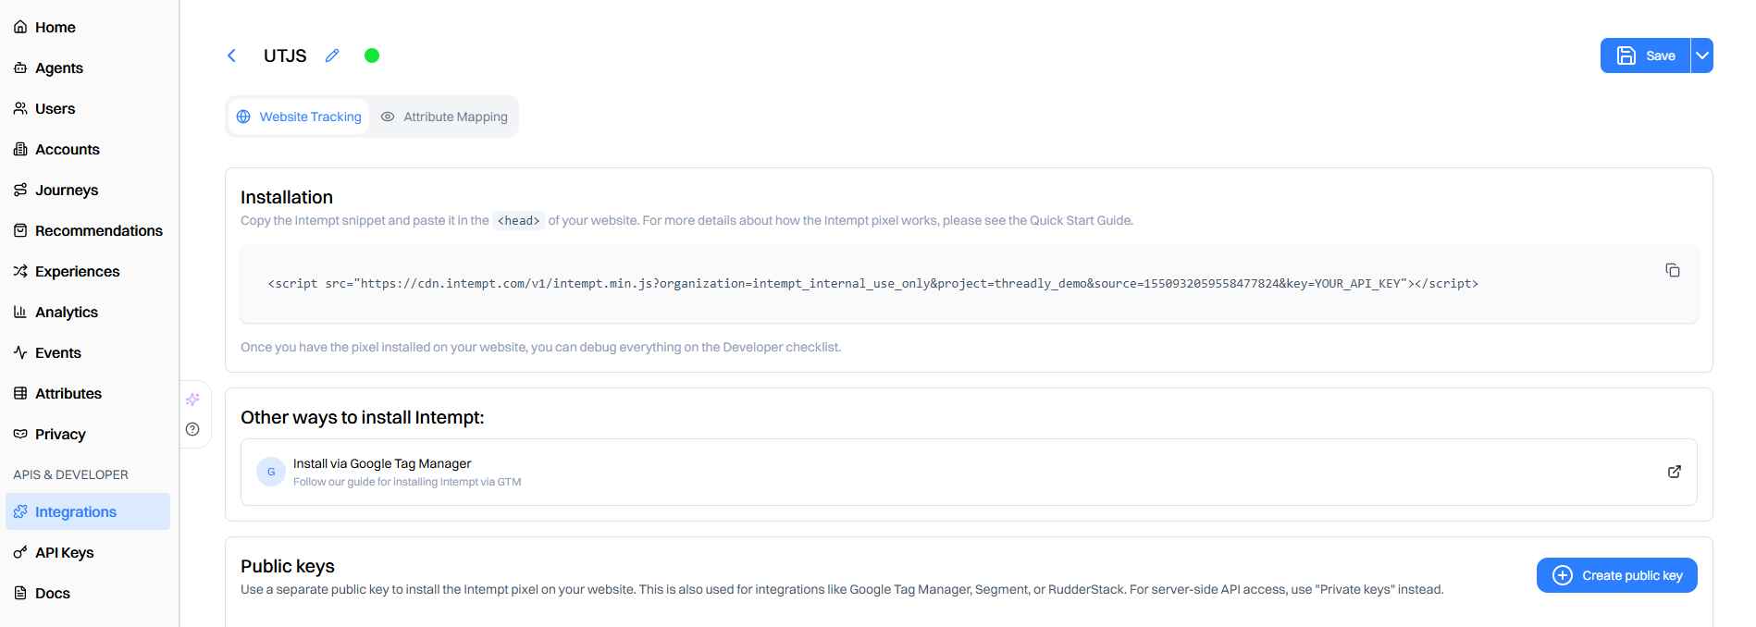Click the Docs file icon
This screenshot has width=1756, height=627.
click(20, 593)
